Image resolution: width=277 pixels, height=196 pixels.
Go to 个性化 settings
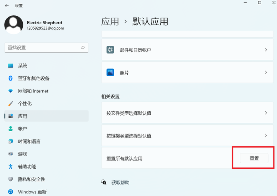tap(46, 104)
